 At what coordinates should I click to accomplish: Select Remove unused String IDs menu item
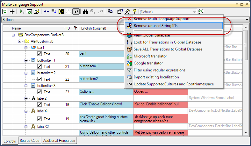point(174,26)
